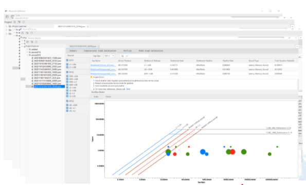The image size is (306, 185).
Task: Open operator link in the DDR->UB row
Action: (103, 73)
